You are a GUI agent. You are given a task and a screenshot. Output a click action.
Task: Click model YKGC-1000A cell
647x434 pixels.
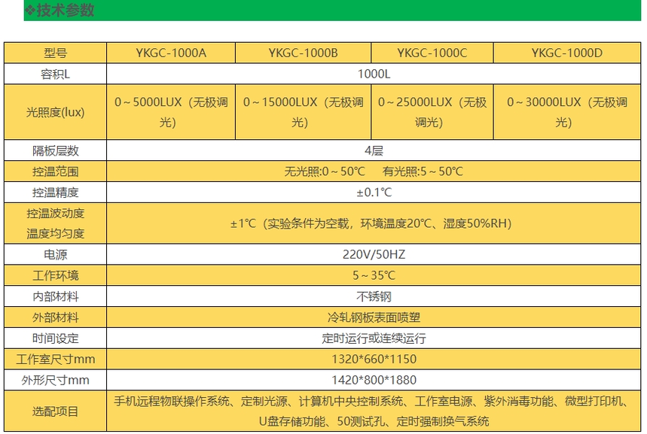[x=171, y=53]
